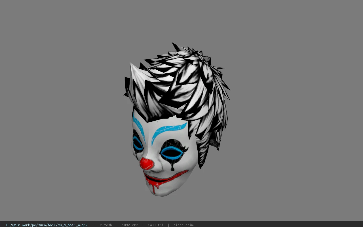Click the '1480 tri' triangle count
This screenshot has width=363, height=227.
155,225
